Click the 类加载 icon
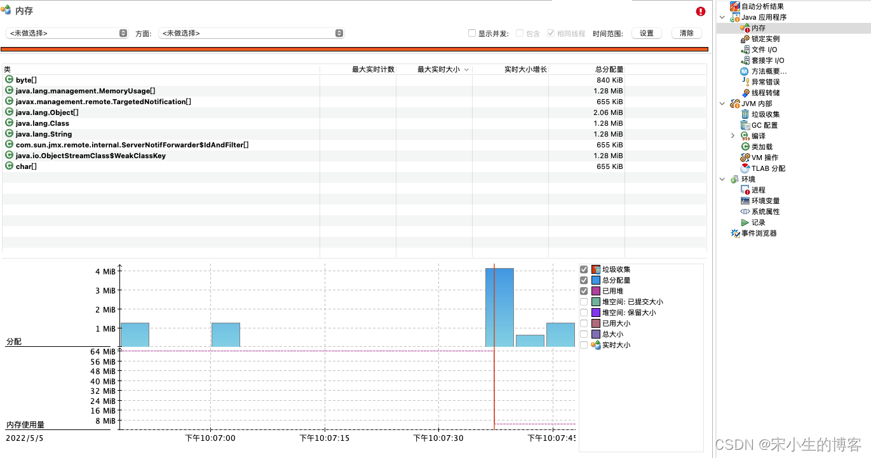Viewport: 871px width, 458px height. tap(745, 147)
